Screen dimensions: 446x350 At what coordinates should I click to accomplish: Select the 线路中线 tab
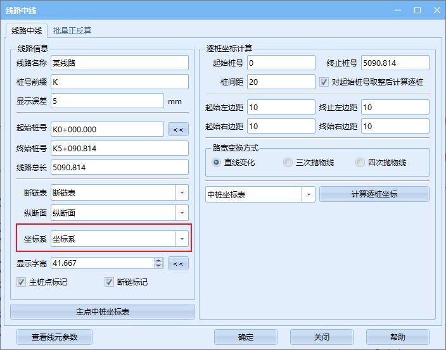point(26,30)
